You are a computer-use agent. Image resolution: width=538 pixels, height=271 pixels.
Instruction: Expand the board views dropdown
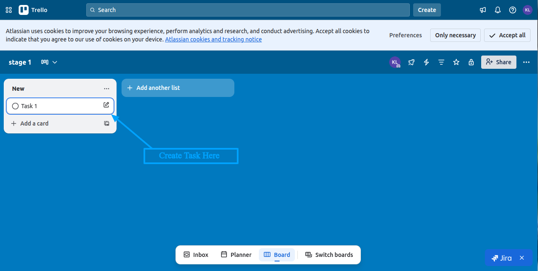coord(49,62)
